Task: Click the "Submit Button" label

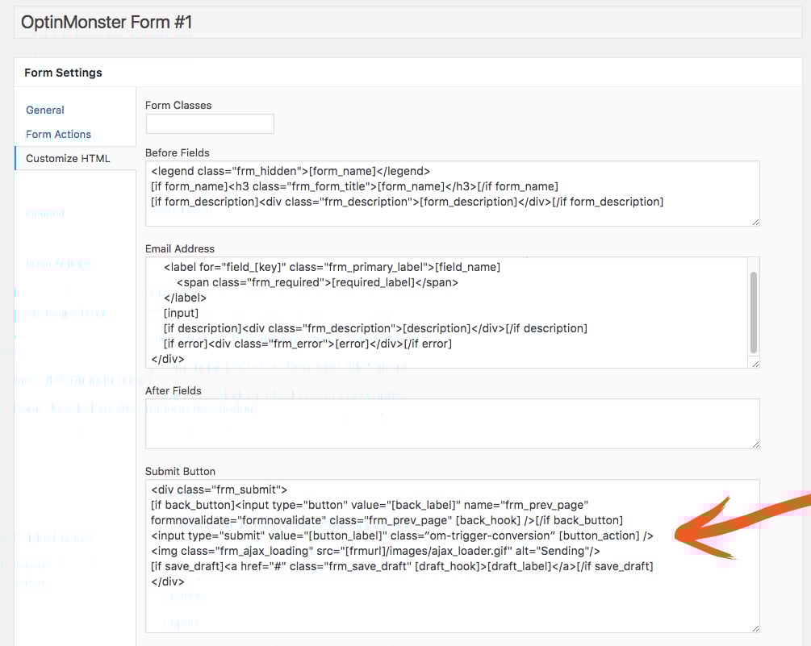Action: [181, 471]
